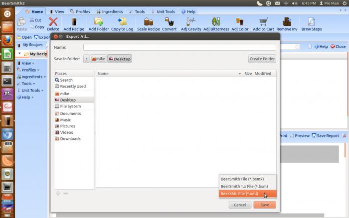Open the Ingredients ribbon tab

[x=110, y=11]
